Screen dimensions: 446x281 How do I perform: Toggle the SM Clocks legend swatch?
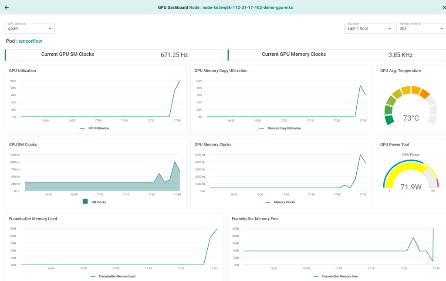click(x=85, y=202)
